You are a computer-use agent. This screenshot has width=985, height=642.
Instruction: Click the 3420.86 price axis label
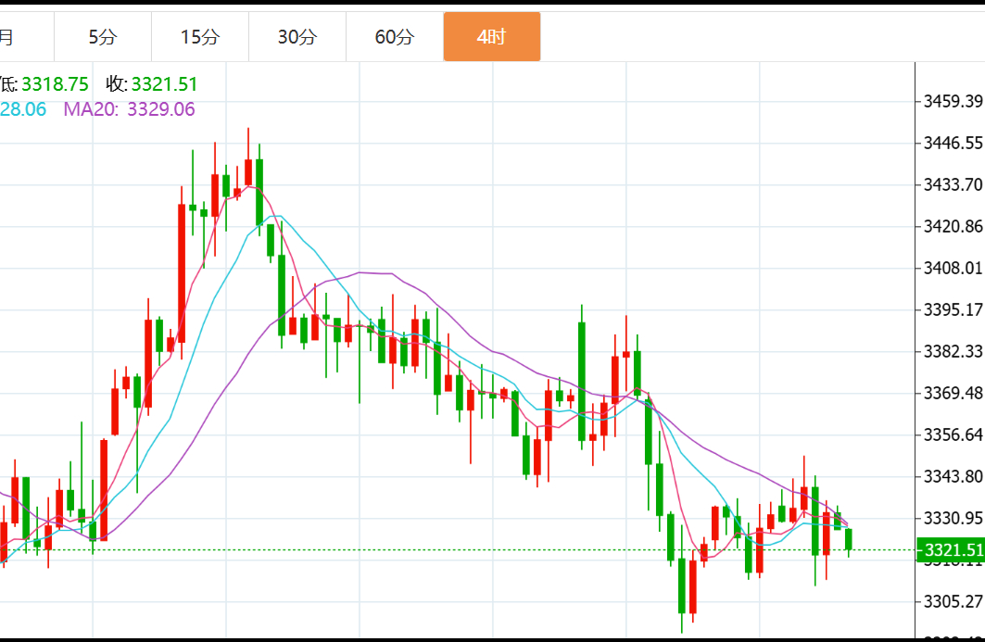pos(953,226)
